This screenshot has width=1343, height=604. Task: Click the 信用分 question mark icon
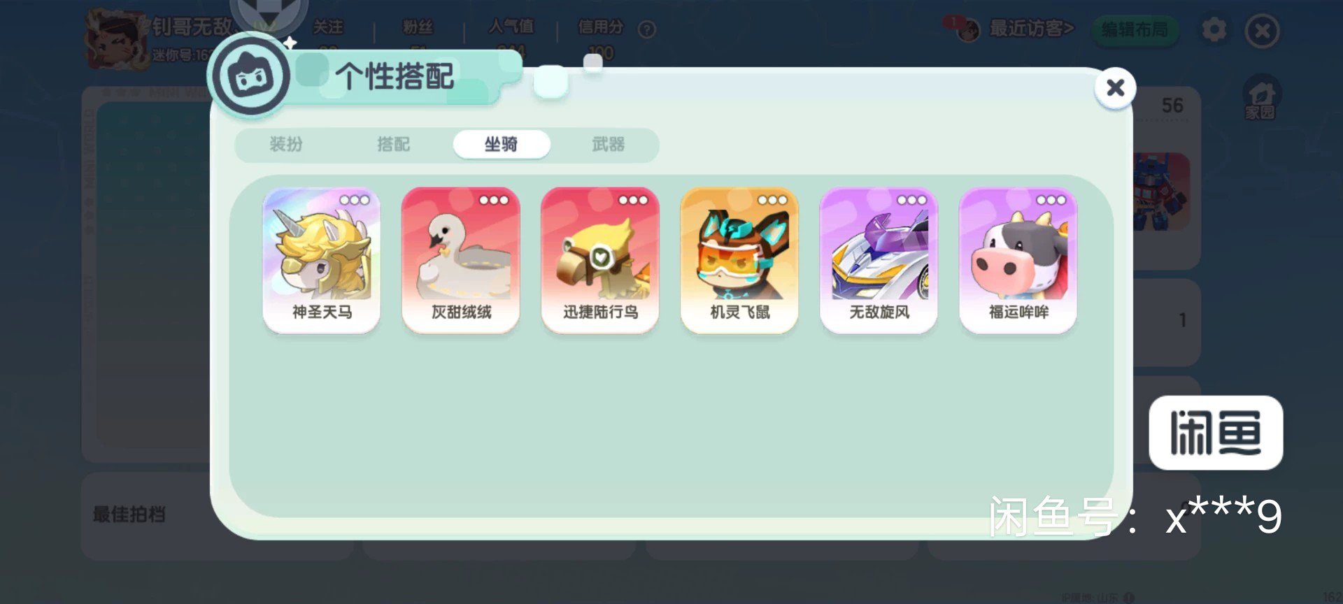coord(647,29)
